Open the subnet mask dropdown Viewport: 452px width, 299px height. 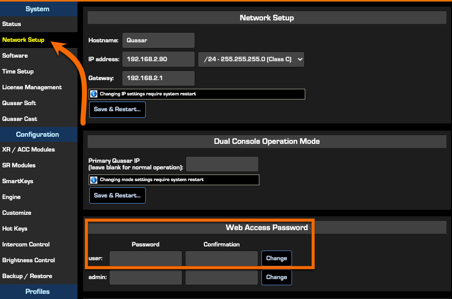coord(251,59)
